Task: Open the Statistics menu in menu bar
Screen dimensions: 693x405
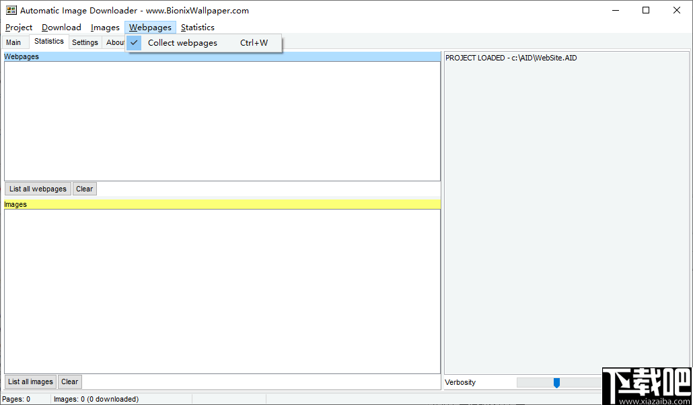Action: 198,28
